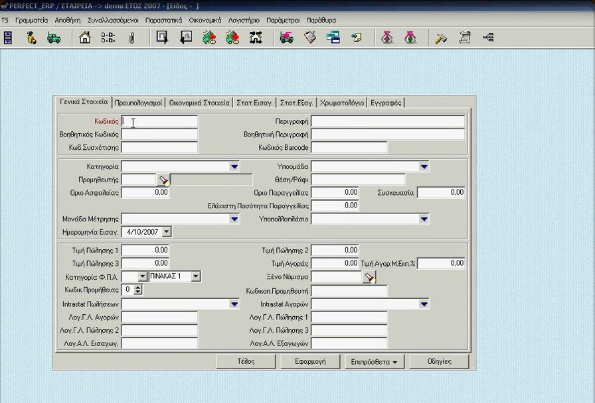Click the branching nodes toolbar icon
The image size is (595, 403).
tap(488, 37)
